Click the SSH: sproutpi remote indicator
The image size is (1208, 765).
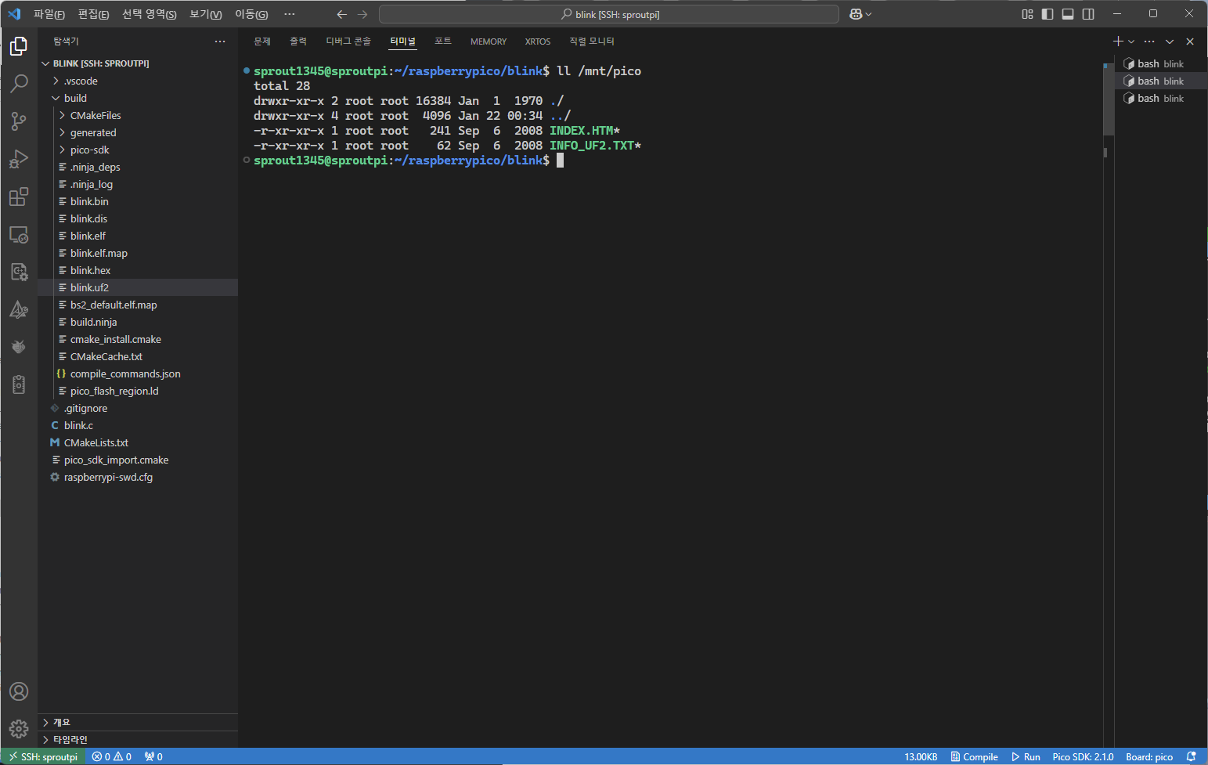pyautogui.click(x=43, y=756)
